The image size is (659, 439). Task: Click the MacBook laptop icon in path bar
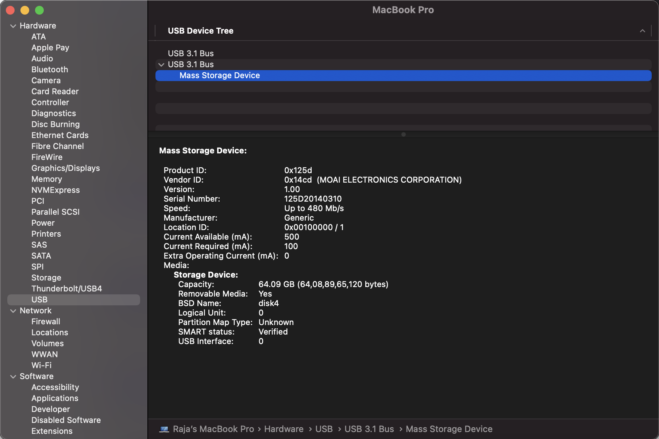coord(164,429)
